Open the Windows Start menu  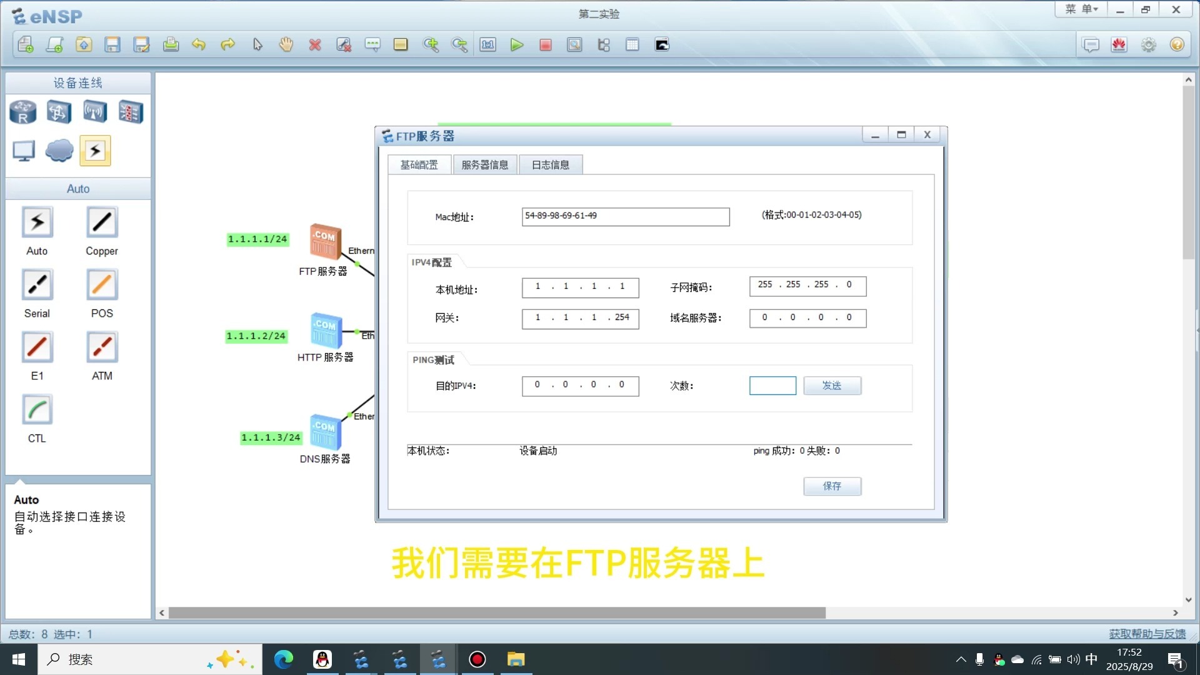coord(19,659)
